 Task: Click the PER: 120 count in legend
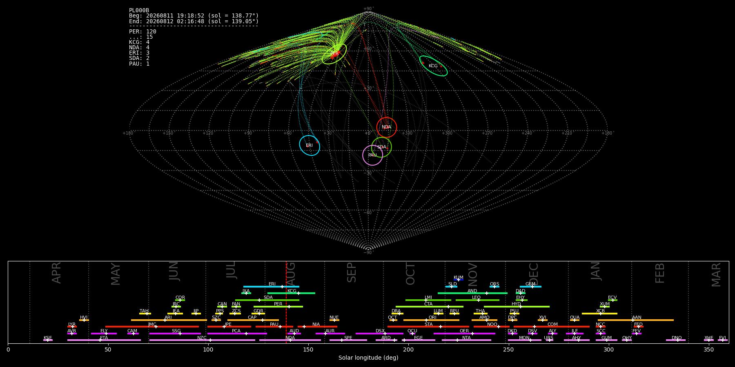point(143,31)
